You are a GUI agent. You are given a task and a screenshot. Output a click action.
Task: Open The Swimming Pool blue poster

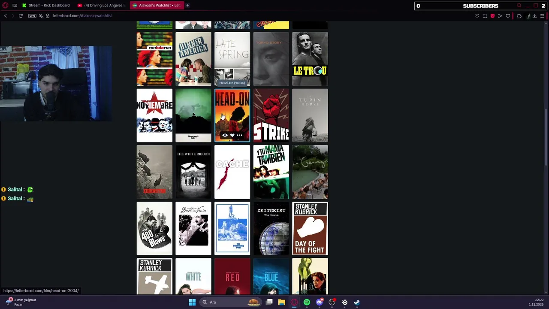tap(232, 229)
